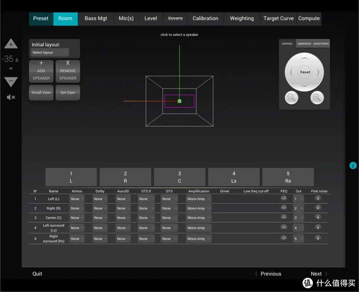Open PEQ for Right surround speaker
Image resolution: width=359 pixels, height=292 pixels.
(x=284, y=238)
